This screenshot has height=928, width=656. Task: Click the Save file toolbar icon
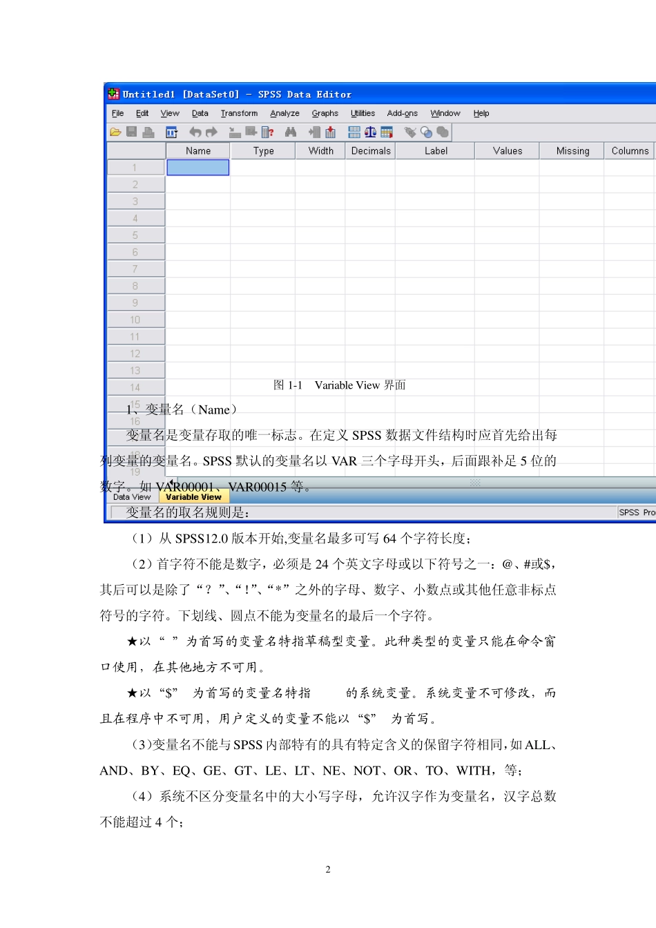pyautogui.click(x=131, y=133)
